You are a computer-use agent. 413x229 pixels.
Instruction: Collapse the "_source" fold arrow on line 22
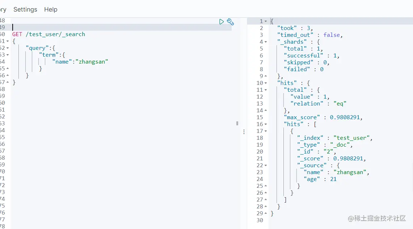coord(266,165)
